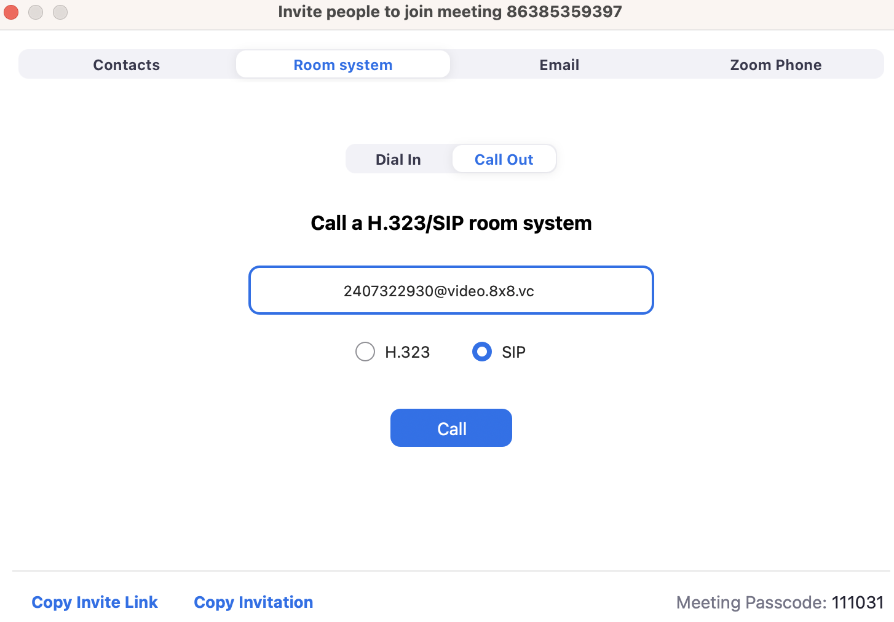Select the Call Out option
Screen dimensions: 894x622
pos(504,159)
